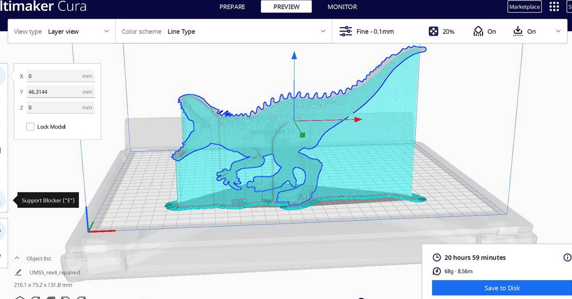
Task: Open the print profile settings sliders icon
Action: 346,31
